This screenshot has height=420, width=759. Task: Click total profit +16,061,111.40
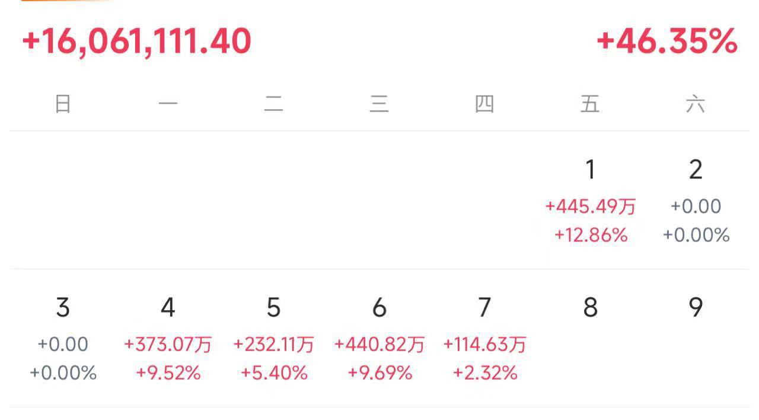[x=137, y=42]
